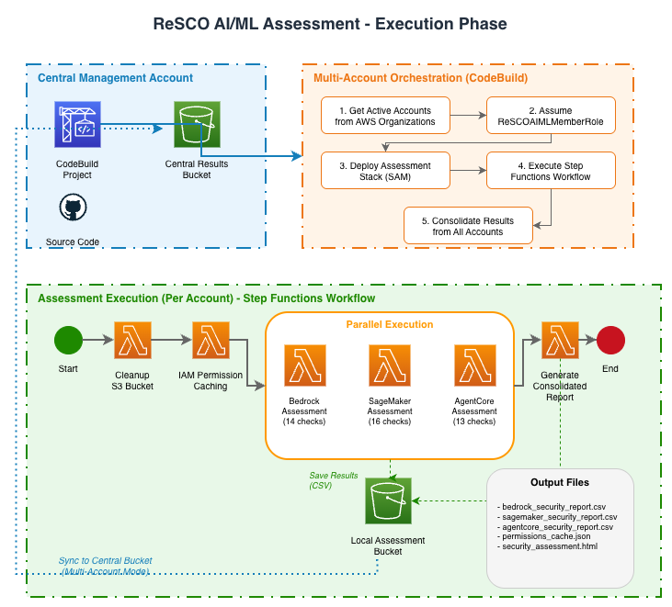Click the Local Assessment Bucket label
672x607 pixels.
tap(388, 545)
